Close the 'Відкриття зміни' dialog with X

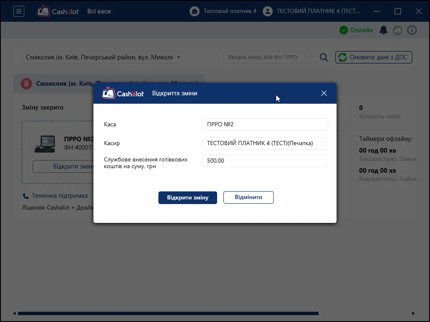pyautogui.click(x=324, y=93)
